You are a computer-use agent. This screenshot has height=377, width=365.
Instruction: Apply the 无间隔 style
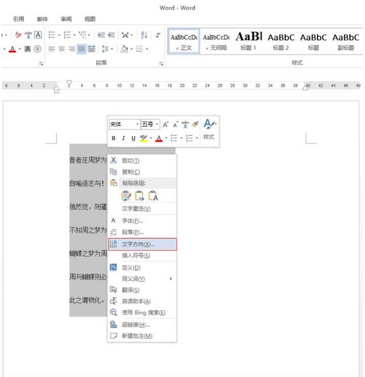click(x=216, y=42)
